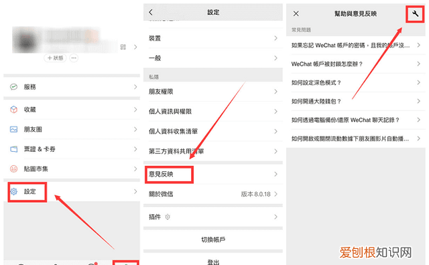Close the 幫助與意見反映 page with X

(296, 13)
